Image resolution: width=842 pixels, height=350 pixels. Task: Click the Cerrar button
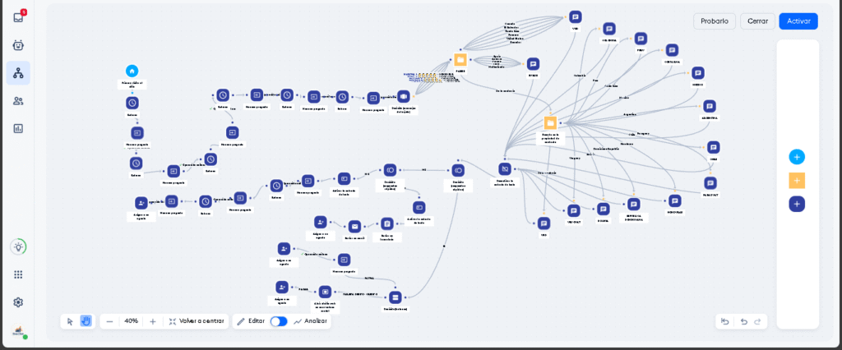click(x=757, y=21)
